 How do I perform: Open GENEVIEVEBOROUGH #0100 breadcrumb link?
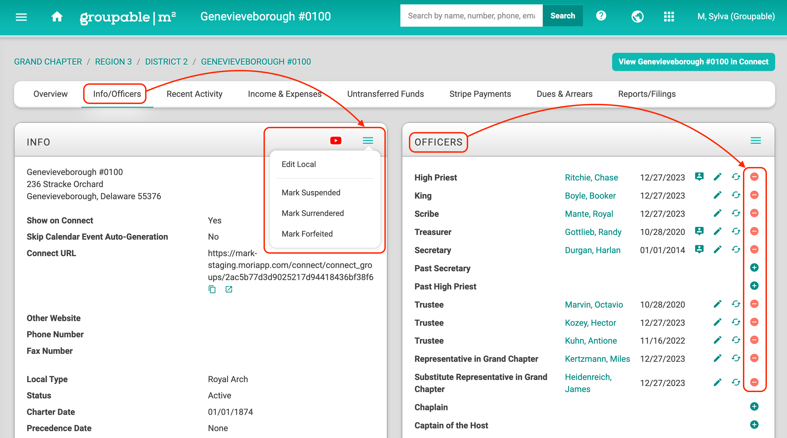click(256, 62)
